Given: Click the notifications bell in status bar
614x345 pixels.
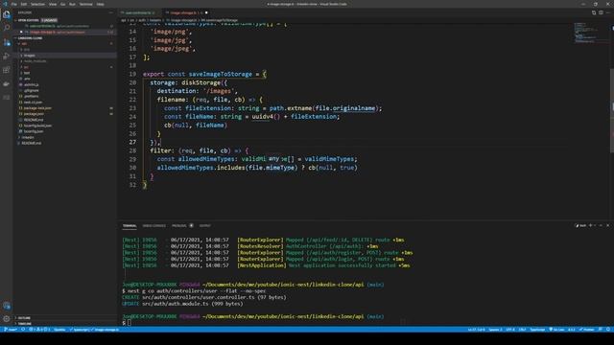Looking at the screenshot, I should pyautogui.click(x=608, y=330).
